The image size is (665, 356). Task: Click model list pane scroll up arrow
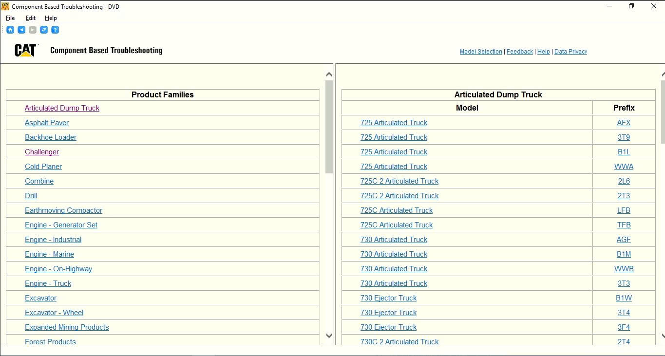663,75
